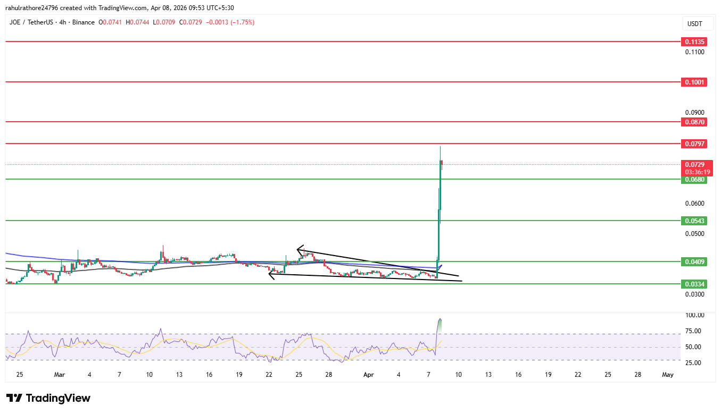Select the Apr label on the time axis
The height and width of the screenshot is (414, 721).
(368, 375)
